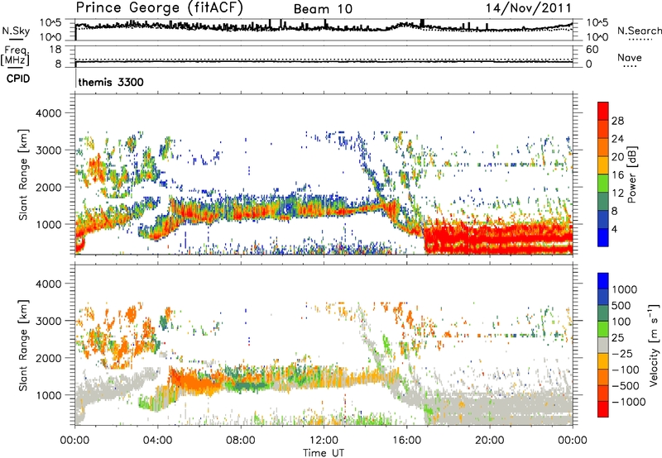Click the date '14/Nov/2011'
662x458 pixels.
[529, 8]
